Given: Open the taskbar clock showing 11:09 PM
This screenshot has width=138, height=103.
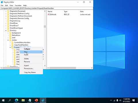Looking at the screenshot, I should pos(126,100).
